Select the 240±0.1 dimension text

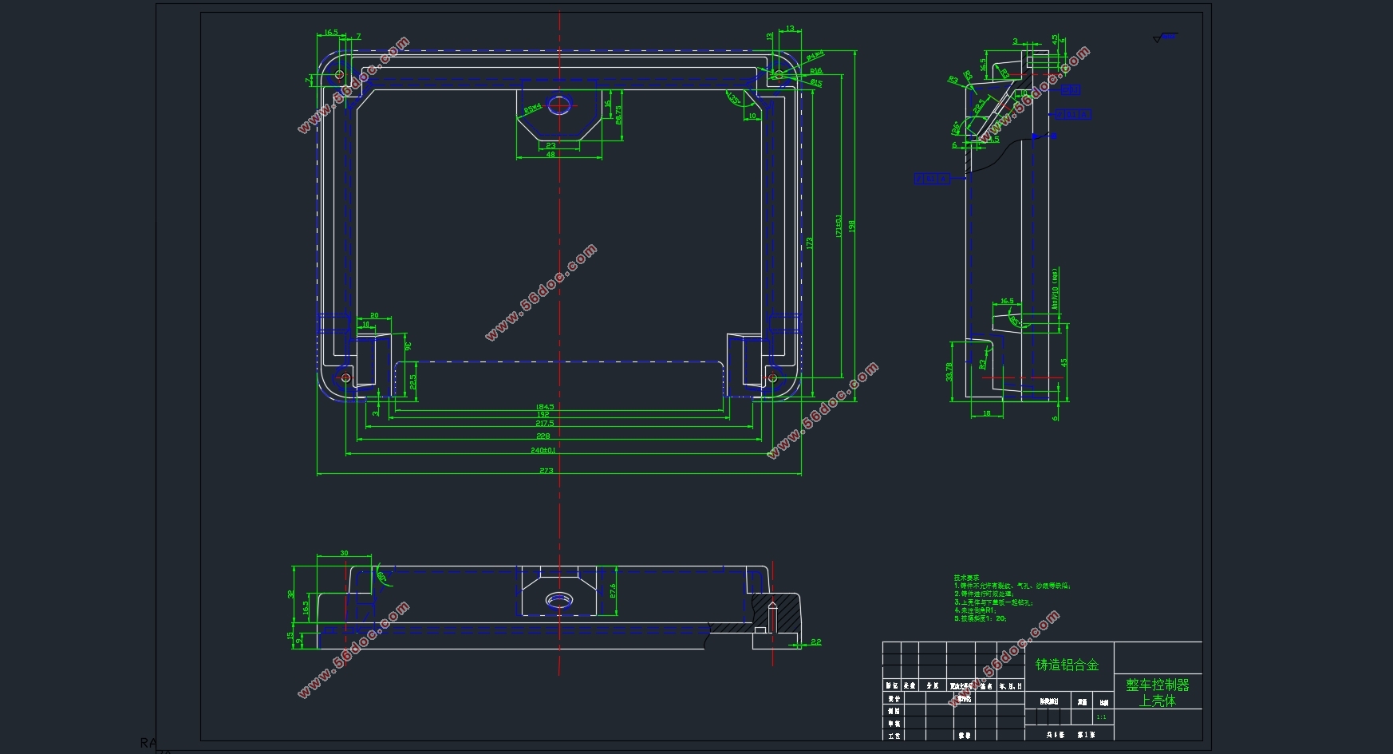click(543, 451)
